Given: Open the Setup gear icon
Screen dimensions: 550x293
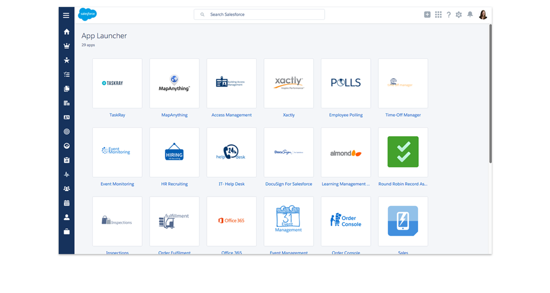Looking at the screenshot, I should tap(459, 15).
